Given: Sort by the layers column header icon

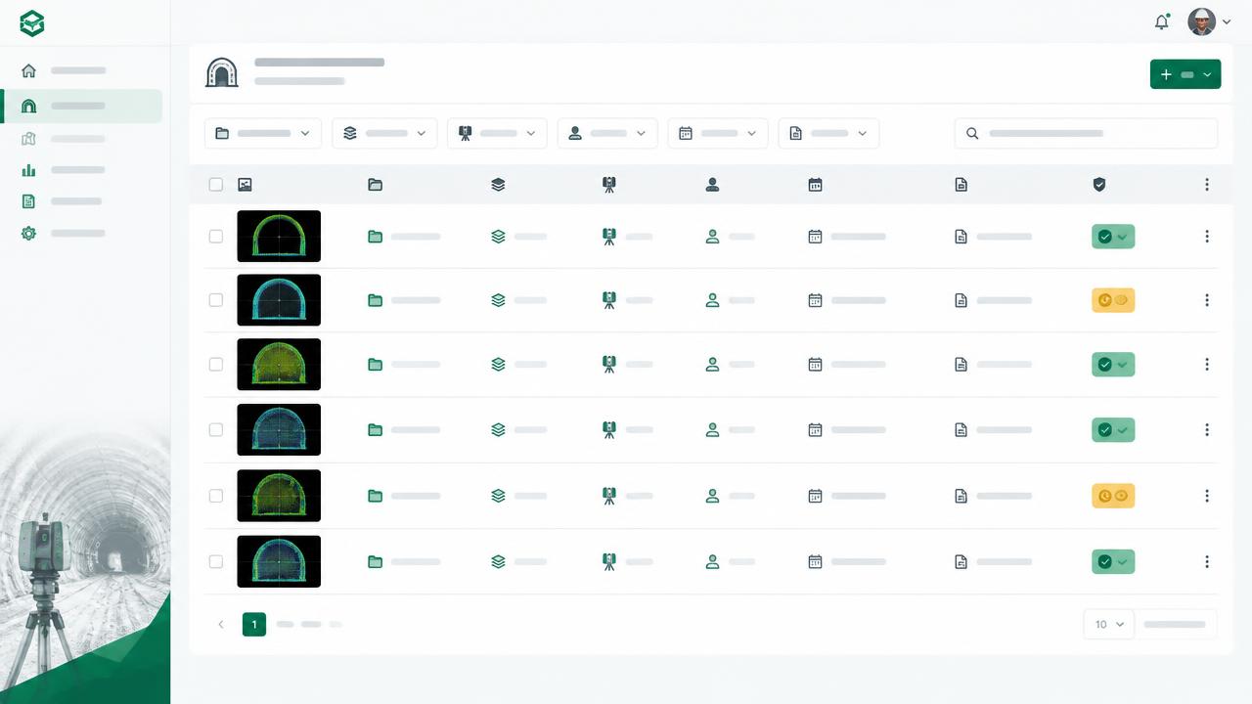Looking at the screenshot, I should [x=498, y=184].
